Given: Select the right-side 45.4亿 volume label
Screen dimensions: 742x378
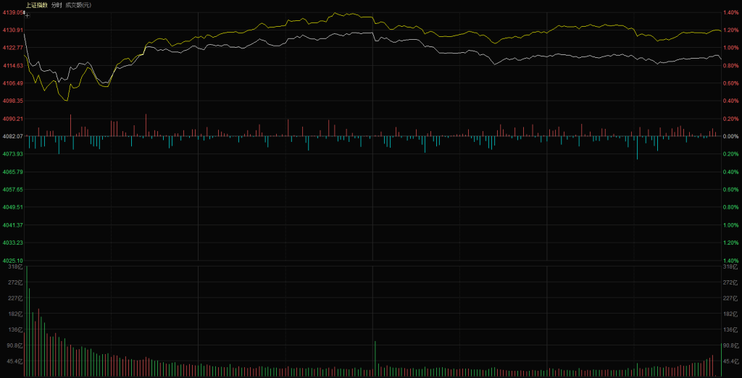Looking at the screenshot, I should coord(730,361).
